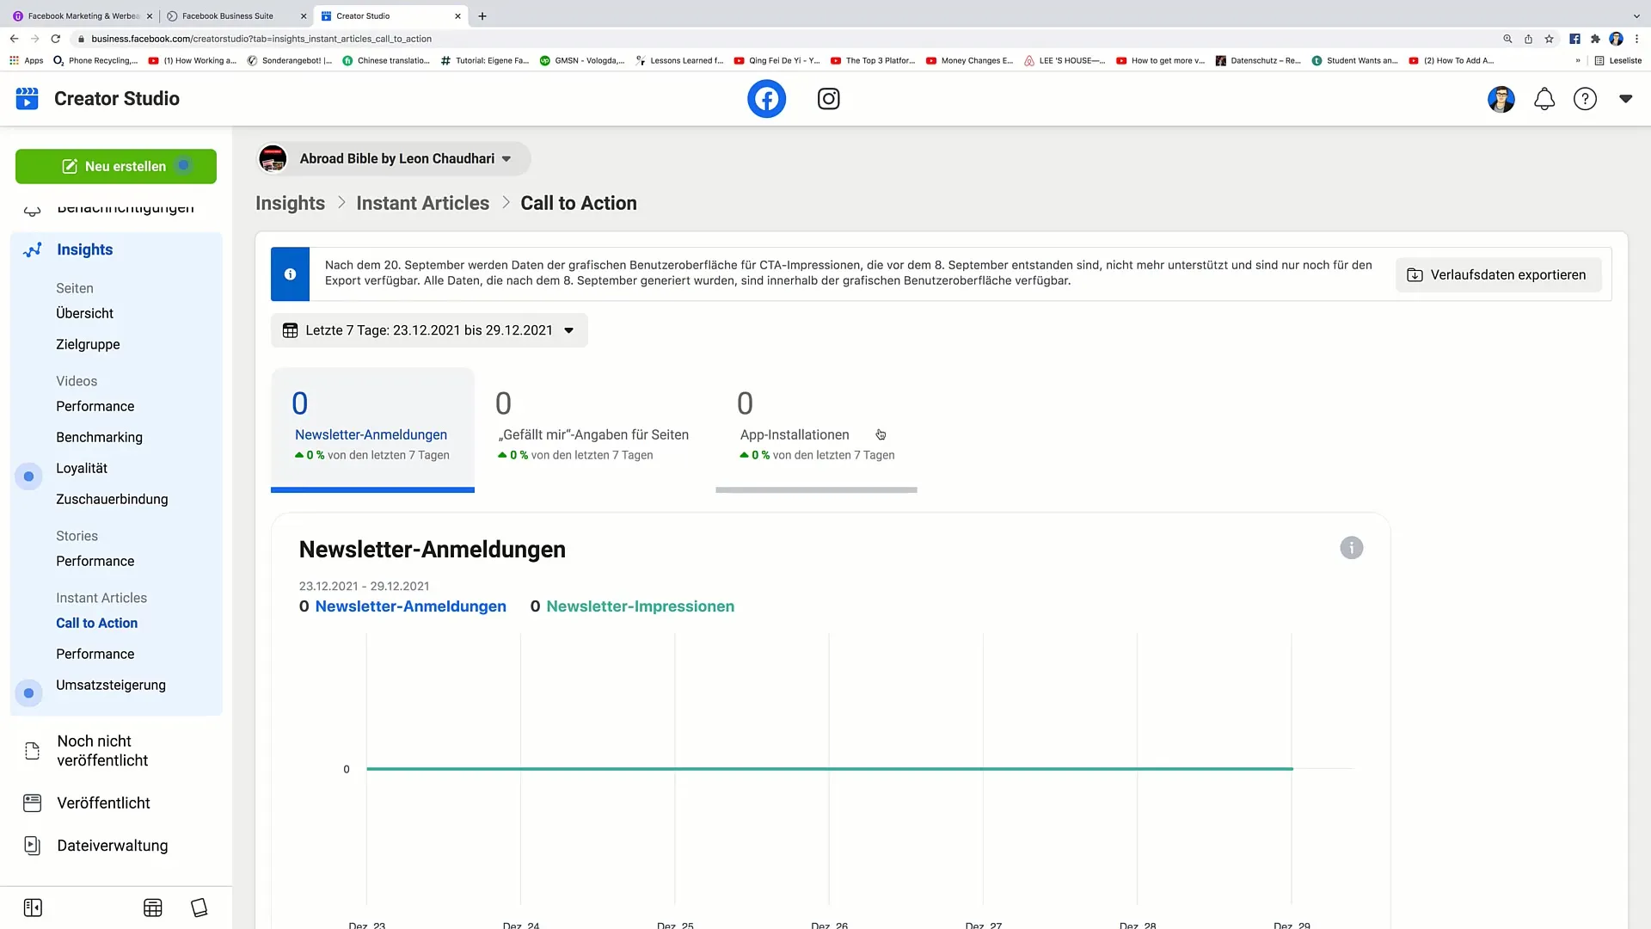Expand the date range dropdown filter
1651x929 pixels.
[x=569, y=330]
